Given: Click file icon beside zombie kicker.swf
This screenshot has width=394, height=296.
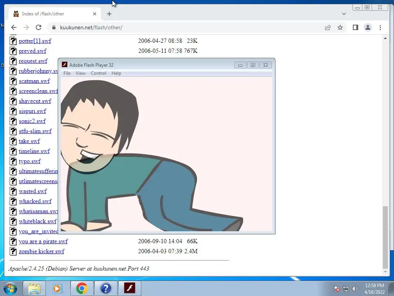Looking at the screenshot, I should tap(13, 251).
